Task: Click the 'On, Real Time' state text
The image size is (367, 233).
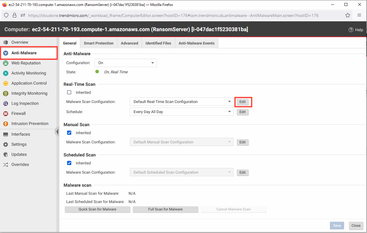Action: (116, 72)
